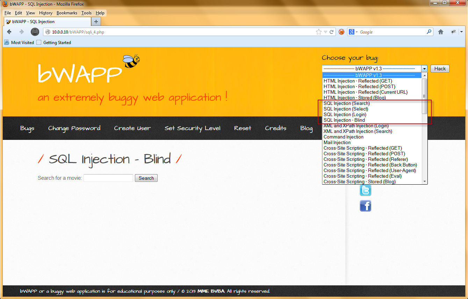Go back with the browser back arrow
Screen dimensions: 468x299
point(9,32)
